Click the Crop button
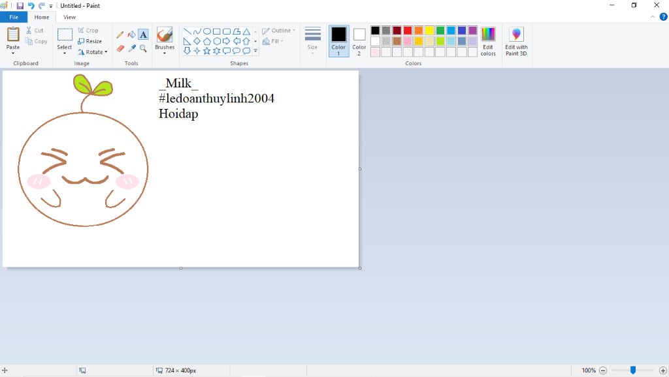669x377 pixels. pyautogui.click(x=88, y=30)
